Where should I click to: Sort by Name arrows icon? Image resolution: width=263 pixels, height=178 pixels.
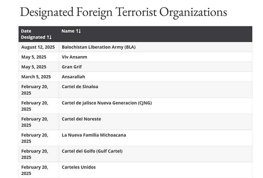click(78, 31)
